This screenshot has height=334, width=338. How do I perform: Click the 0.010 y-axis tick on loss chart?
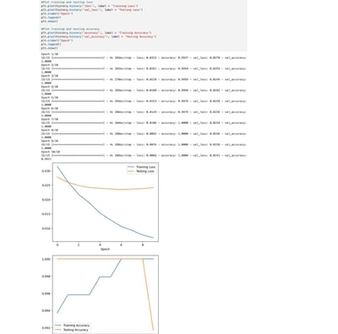(46, 229)
